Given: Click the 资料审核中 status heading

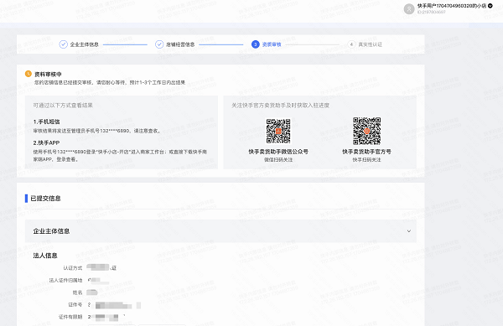Looking at the screenshot, I should point(48,74).
